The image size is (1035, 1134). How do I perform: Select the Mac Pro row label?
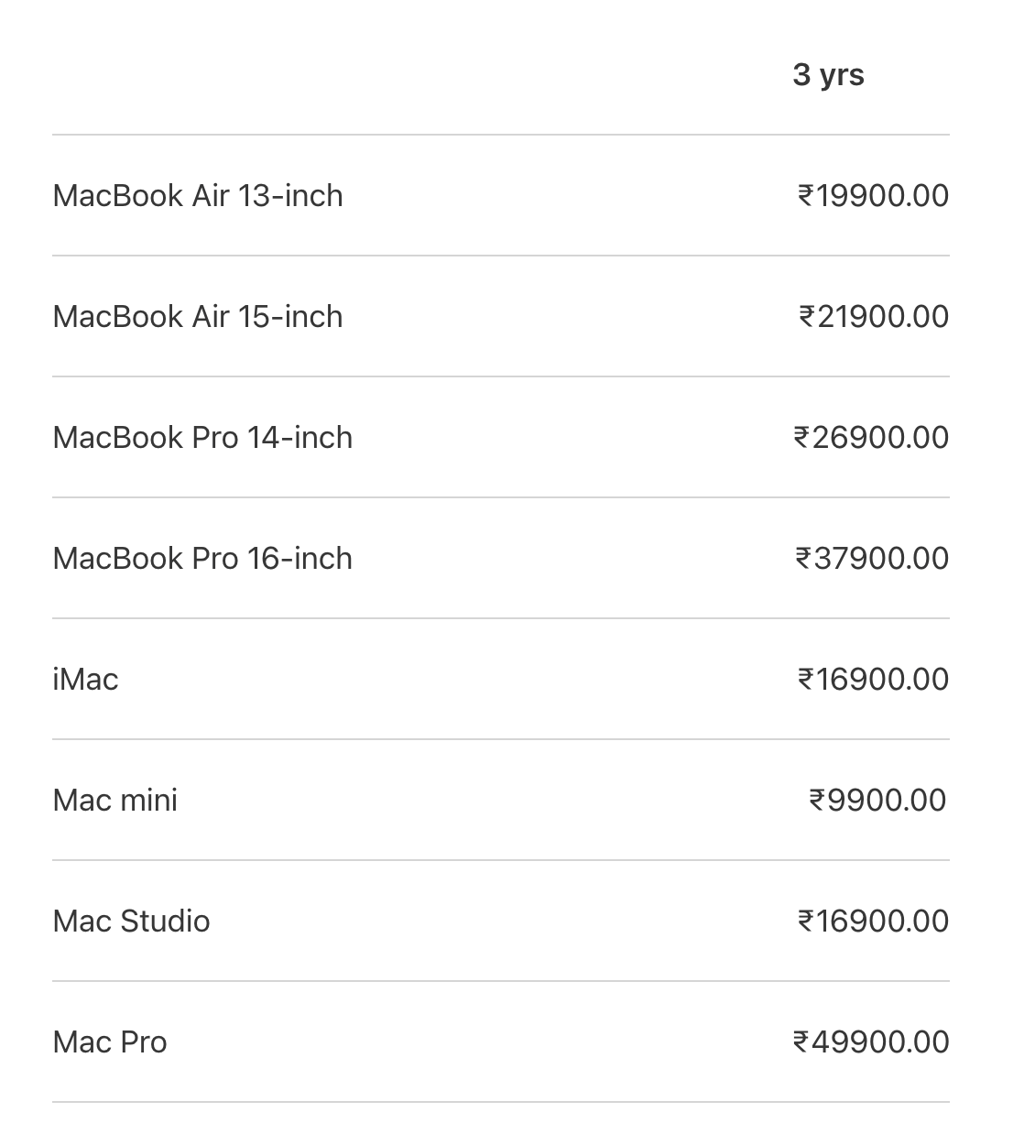pos(110,1041)
